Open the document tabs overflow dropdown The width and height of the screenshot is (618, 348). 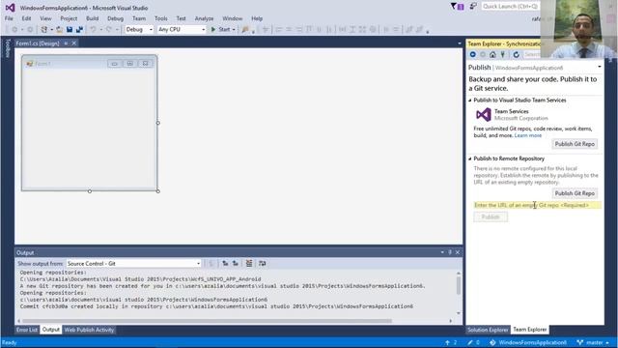pos(460,43)
